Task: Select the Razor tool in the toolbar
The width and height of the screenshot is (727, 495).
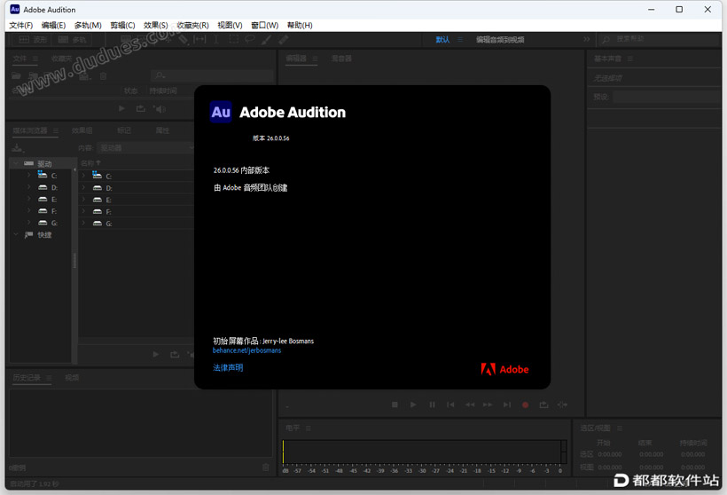Action: (x=184, y=39)
